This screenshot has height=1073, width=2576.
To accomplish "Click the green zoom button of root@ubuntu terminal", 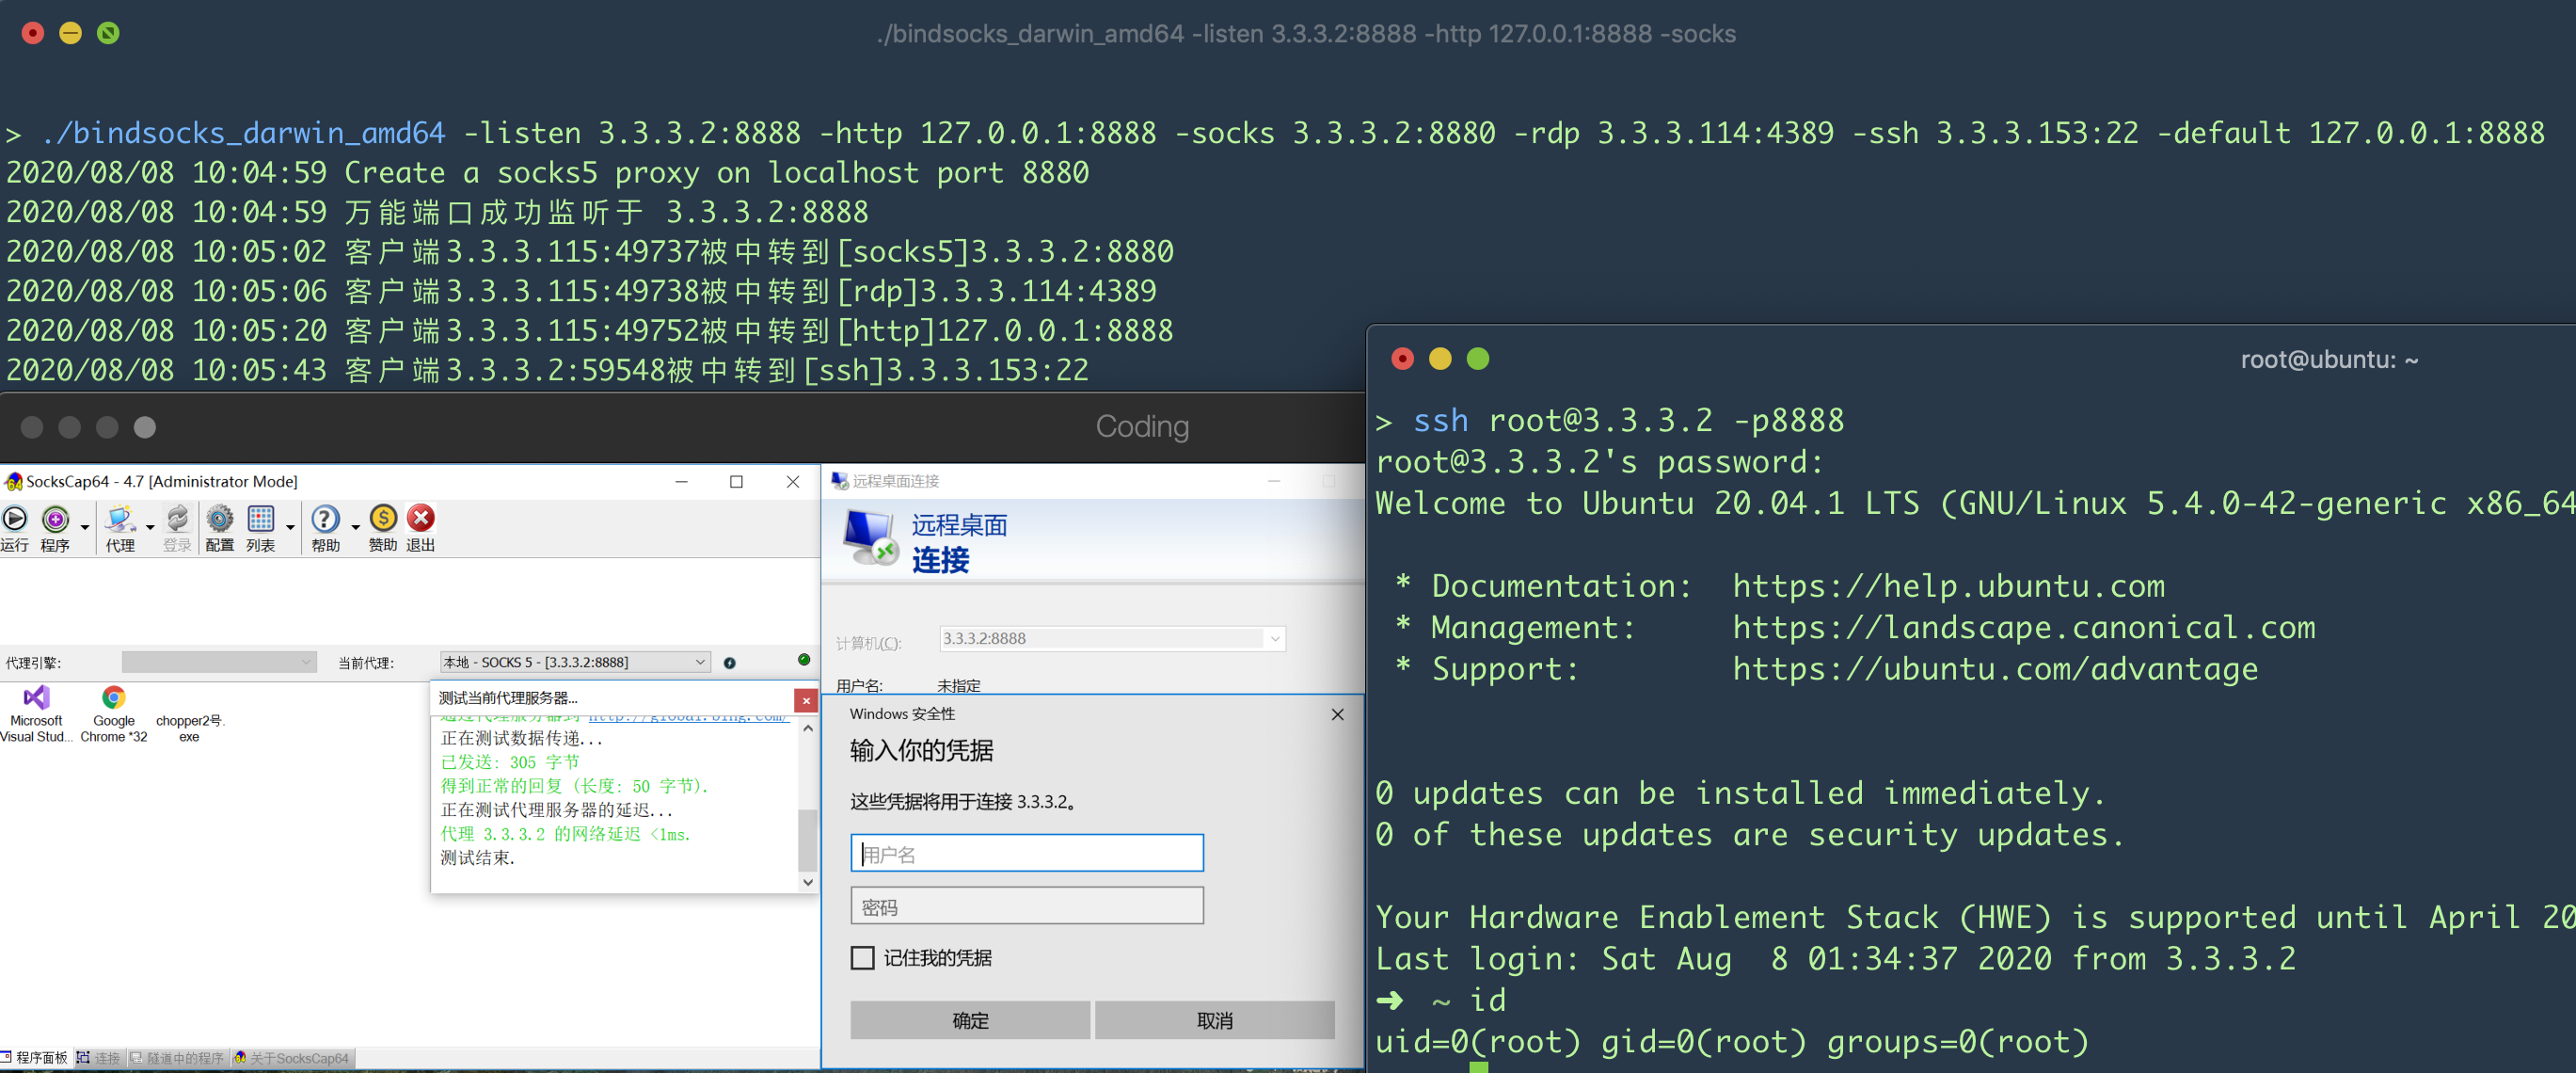I will click(x=1478, y=359).
